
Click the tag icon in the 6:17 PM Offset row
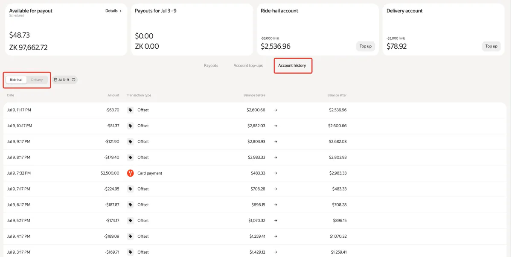131,205
